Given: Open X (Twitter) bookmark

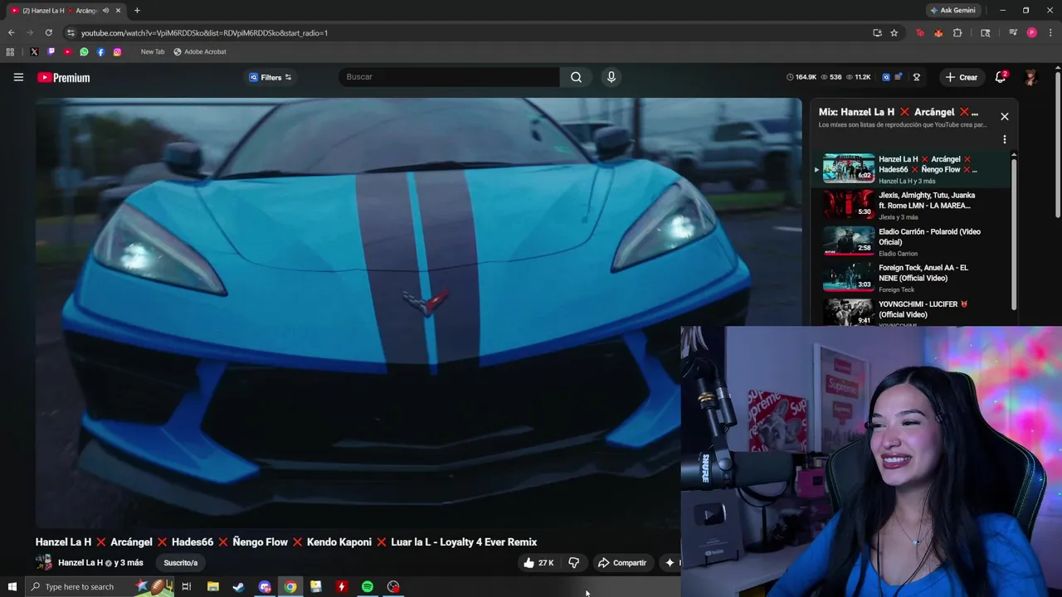Looking at the screenshot, I should pos(34,52).
